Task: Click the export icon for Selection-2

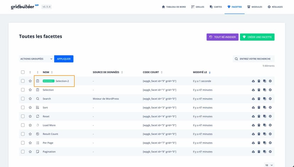Action: [253, 81]
